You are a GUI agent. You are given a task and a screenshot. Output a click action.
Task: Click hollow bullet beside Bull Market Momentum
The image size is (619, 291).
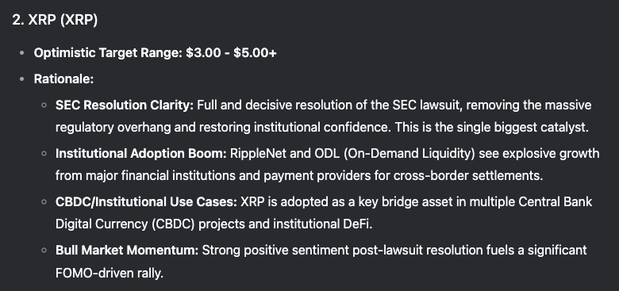(44, 250)
